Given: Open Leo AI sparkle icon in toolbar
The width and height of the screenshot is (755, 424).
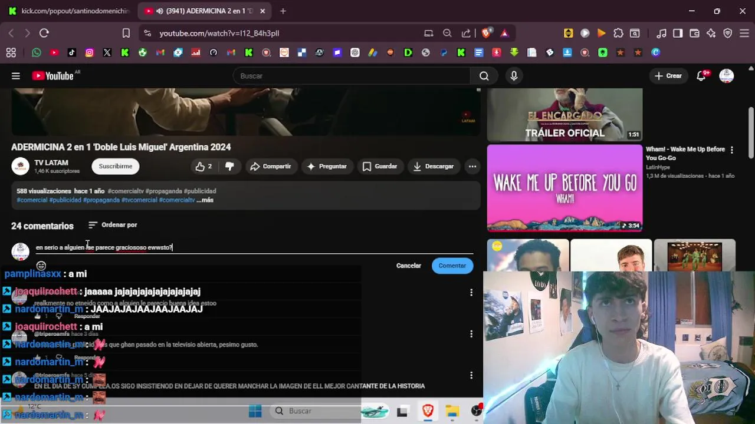Looking at the screenshot, I should click(711, 34).
